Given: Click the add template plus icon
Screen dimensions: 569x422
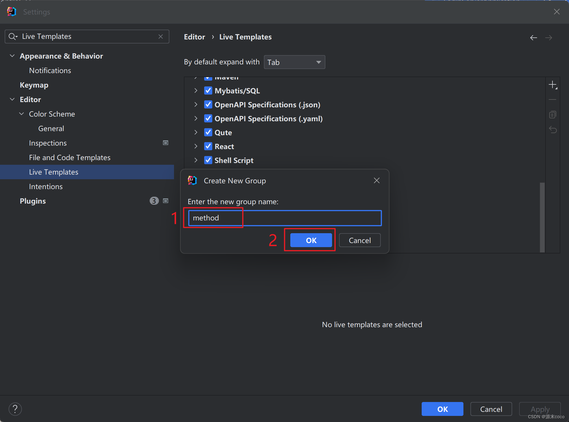Looking at the screenshot, I should 552,85.
